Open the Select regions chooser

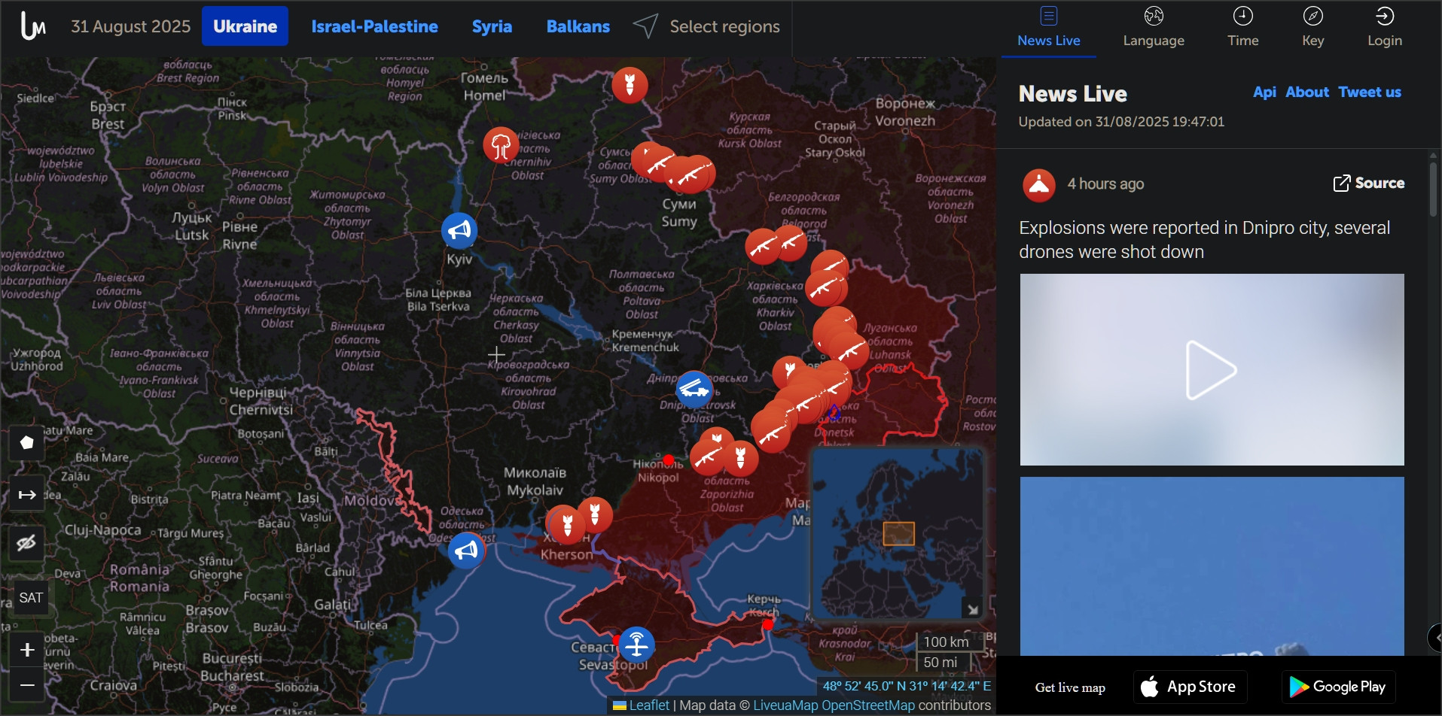pos(706,26)
